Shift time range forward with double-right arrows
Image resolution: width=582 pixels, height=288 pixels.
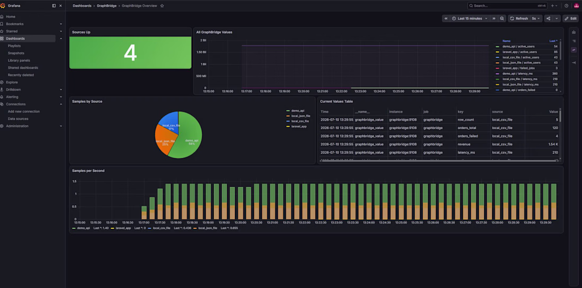[x=494, y=18]
